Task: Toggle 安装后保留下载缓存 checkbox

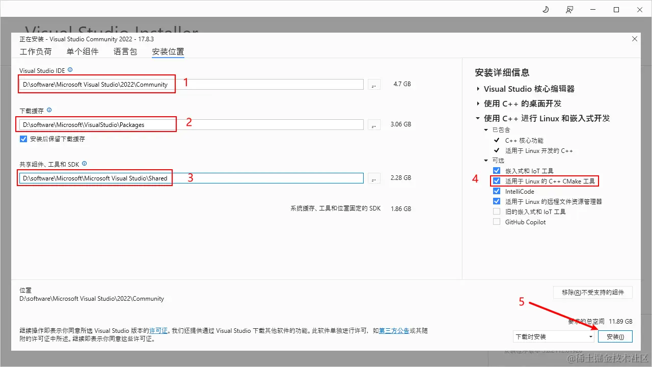Action: (x=23, y=139)
